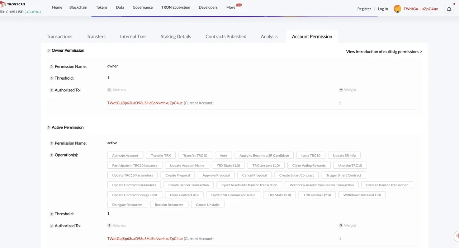Click the Log In link
This screenshot has height=248, width=459.
pyautogui.click(x=383, y=9)
